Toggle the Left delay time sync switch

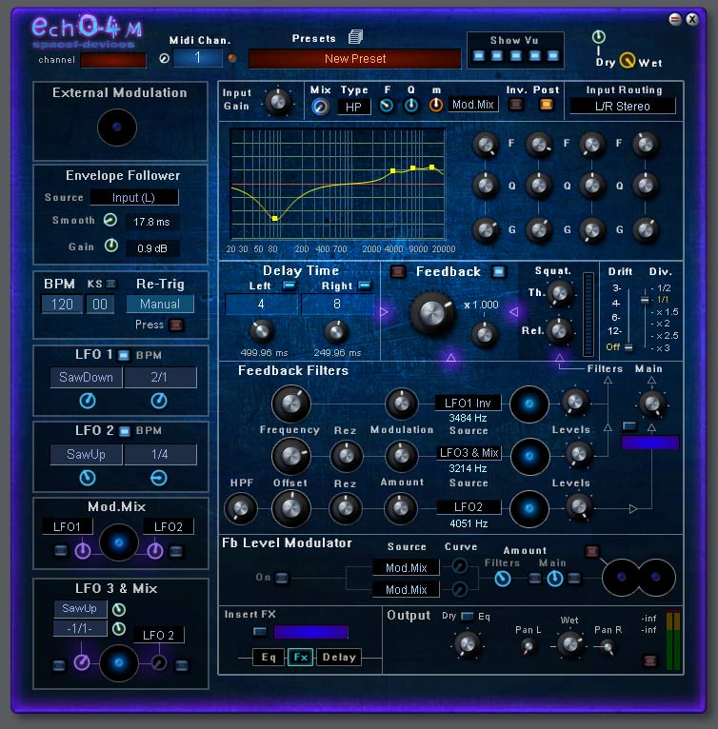[289, 286]
